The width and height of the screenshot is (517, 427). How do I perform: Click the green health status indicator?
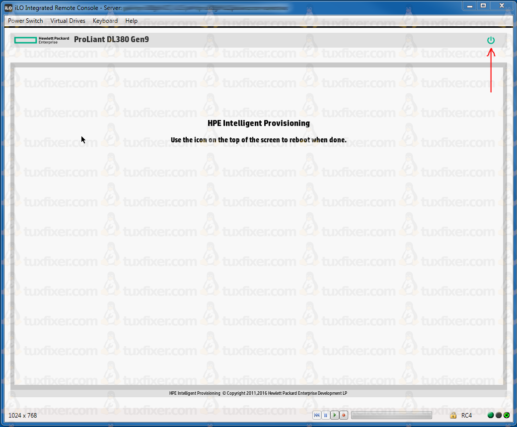490,415
